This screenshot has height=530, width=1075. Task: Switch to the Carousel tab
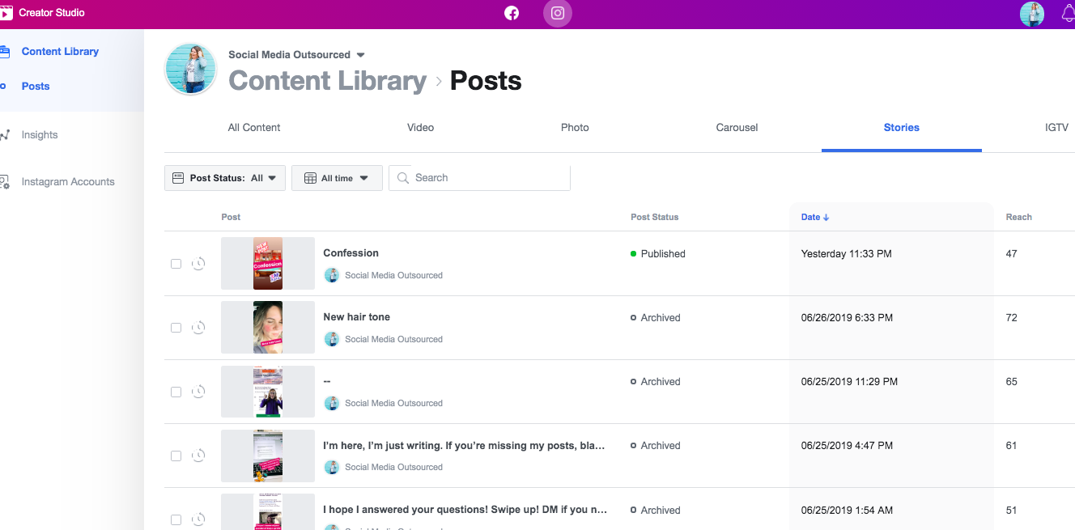point(737,128)
